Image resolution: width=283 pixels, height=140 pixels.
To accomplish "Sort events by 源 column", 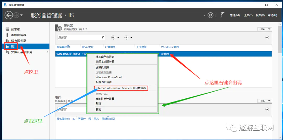I will pos(90,119).
